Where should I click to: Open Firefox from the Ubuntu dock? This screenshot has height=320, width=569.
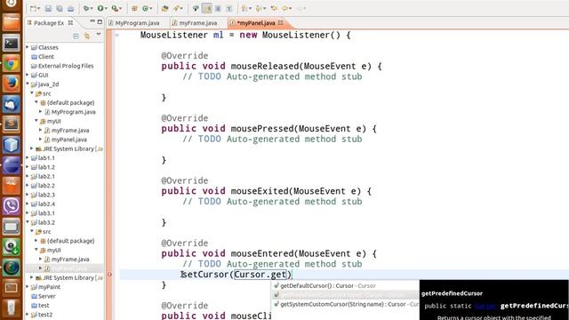[x=12, y=84]
